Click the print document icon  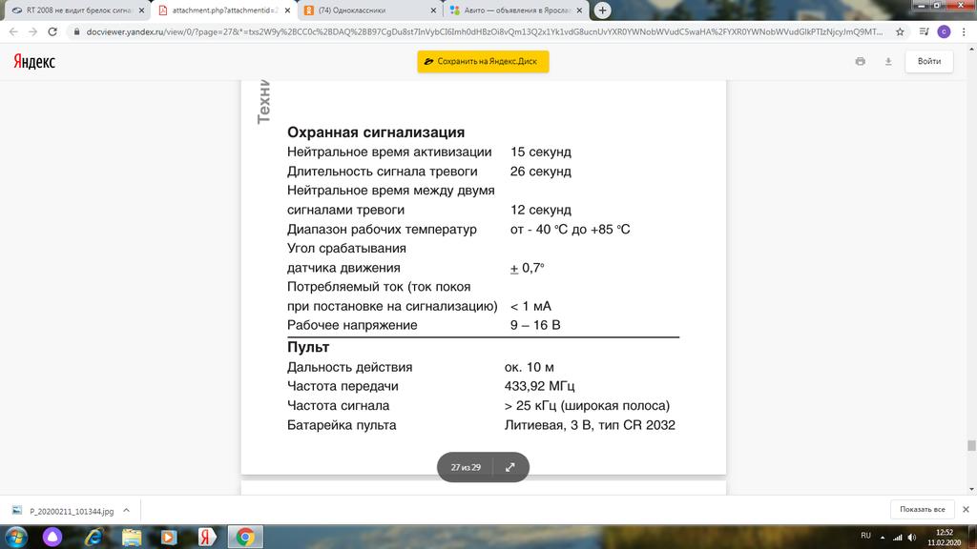coord(860,61)
